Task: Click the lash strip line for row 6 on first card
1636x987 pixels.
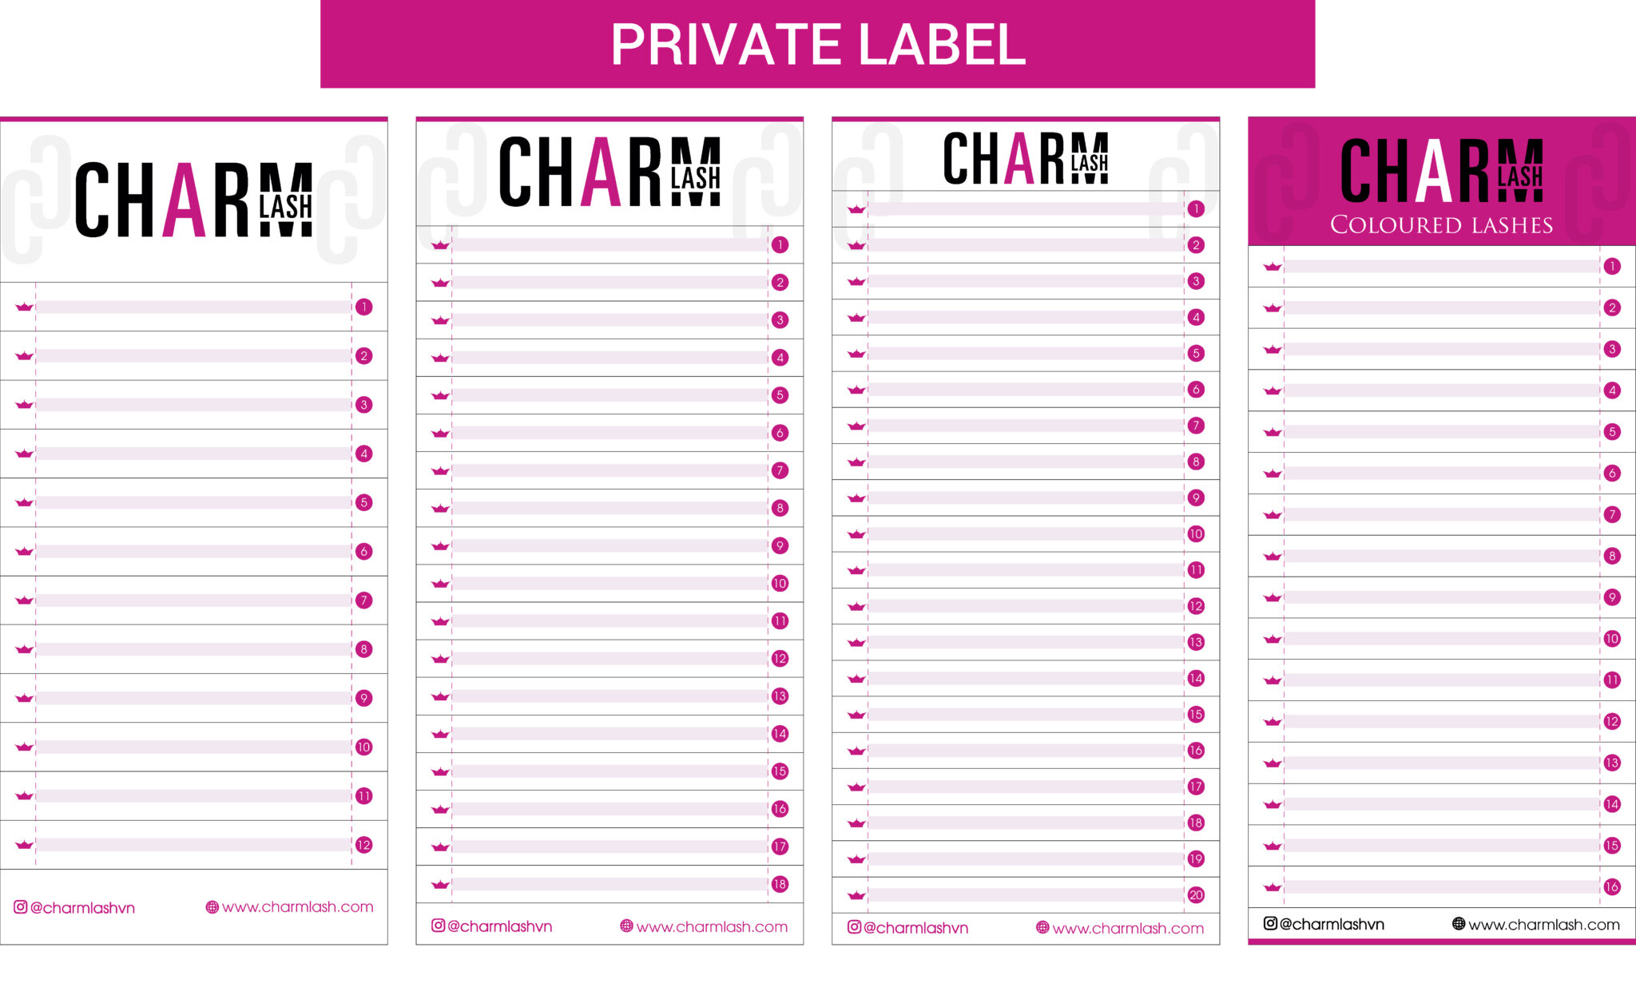Action: tap(192, 551)
